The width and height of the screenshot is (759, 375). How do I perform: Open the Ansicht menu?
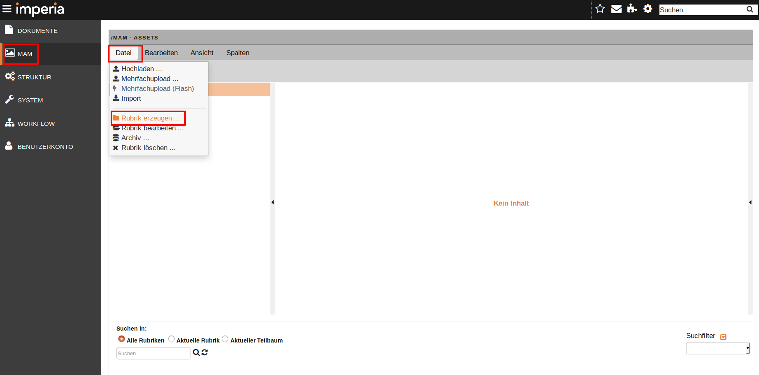pyautogui.click(x=202, y=53)
